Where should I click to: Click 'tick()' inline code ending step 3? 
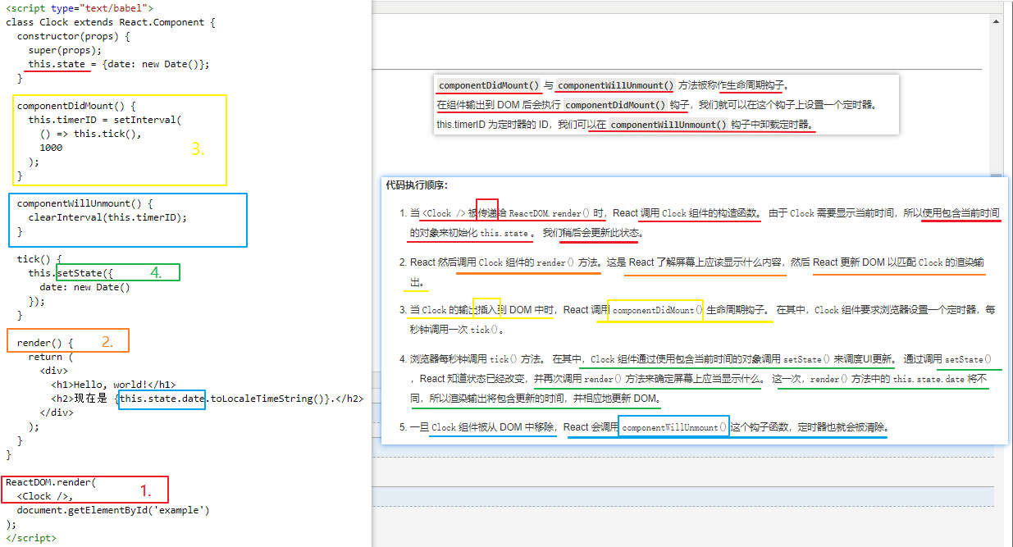point(484,330)
